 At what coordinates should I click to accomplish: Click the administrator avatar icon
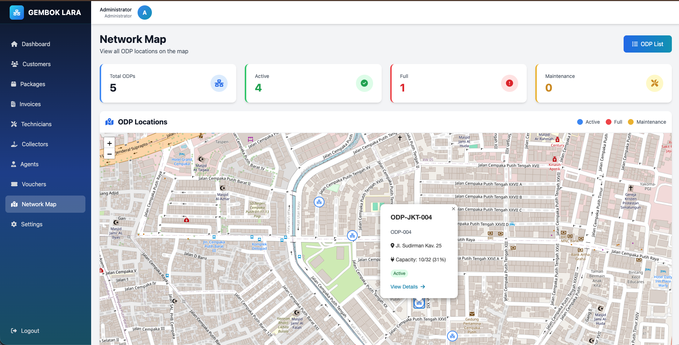(144, 13)
